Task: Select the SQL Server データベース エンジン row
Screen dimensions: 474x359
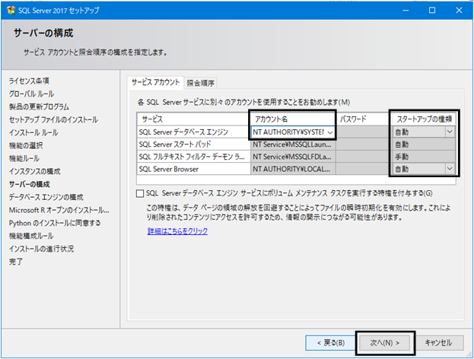Action: click(193, 132)
